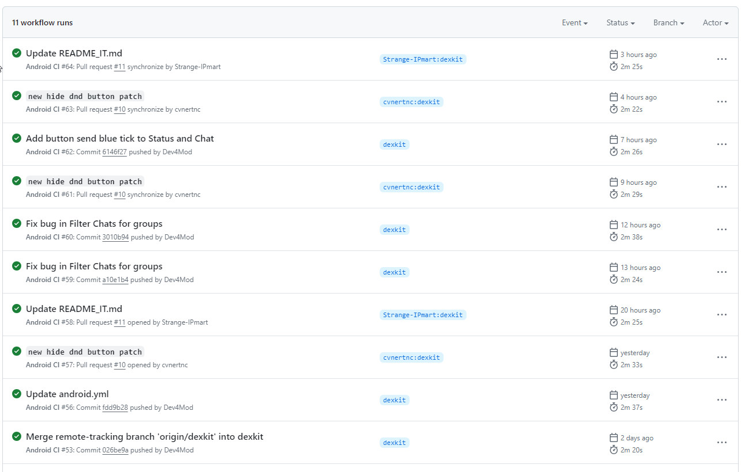The height and width of the screenshot is (472, 749).
Task: Select the Strange-IPmart:dexkit branch label in run #58
Action: (x=423, y=315)
